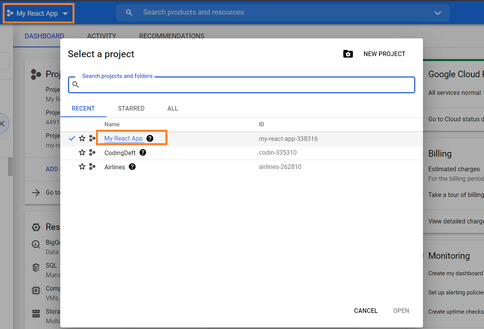Switch to the ALL projects tab
Screen dimensions: 484x329
[173, 108]
